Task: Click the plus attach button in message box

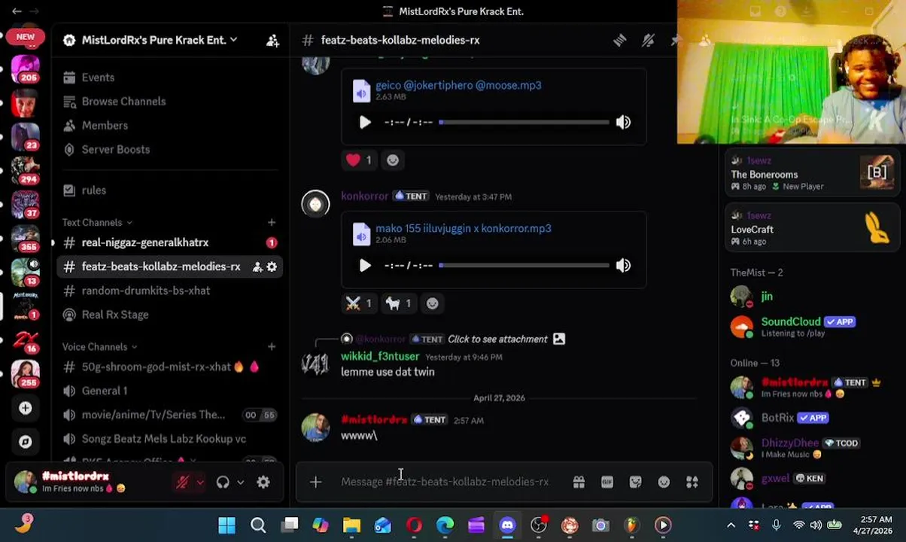Action: click(x=315, y=482)
